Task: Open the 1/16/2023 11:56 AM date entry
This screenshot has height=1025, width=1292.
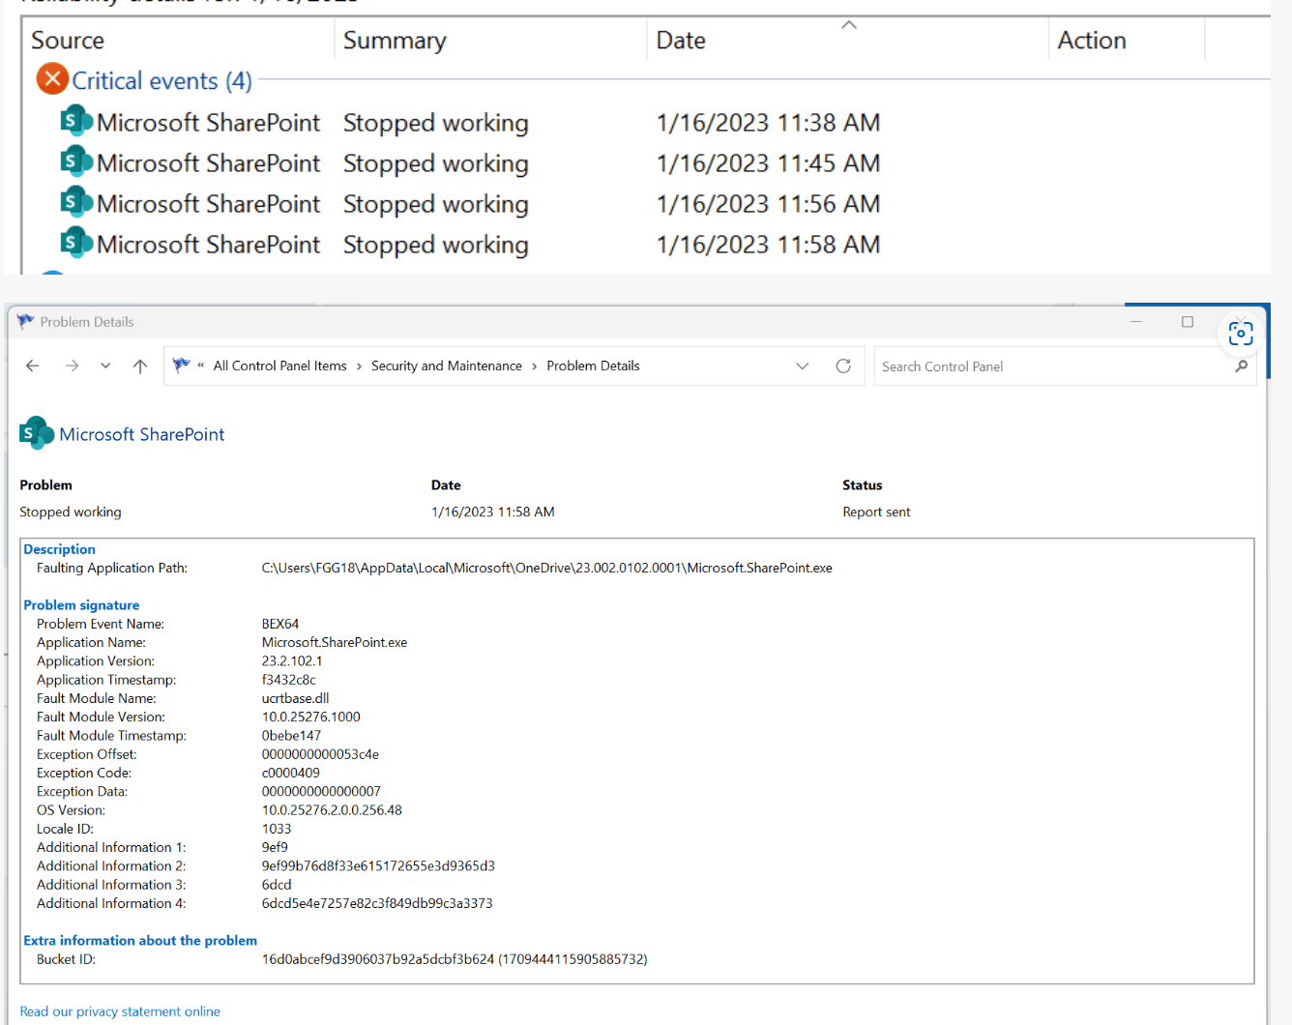Action: pos(768,204)
